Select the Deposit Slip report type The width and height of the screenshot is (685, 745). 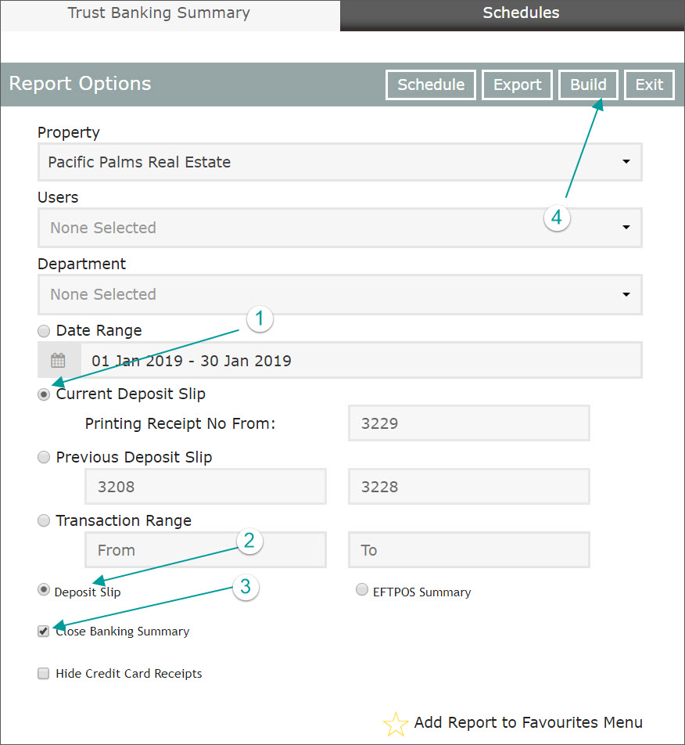(44, 591)
